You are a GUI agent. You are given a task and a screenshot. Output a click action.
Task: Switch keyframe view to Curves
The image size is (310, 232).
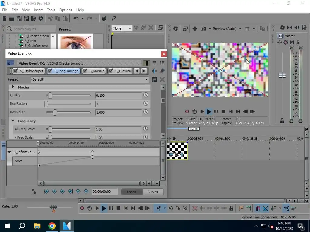click(x=153, y=192)
